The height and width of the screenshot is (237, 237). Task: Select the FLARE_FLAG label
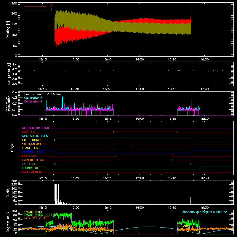[31, 148]
